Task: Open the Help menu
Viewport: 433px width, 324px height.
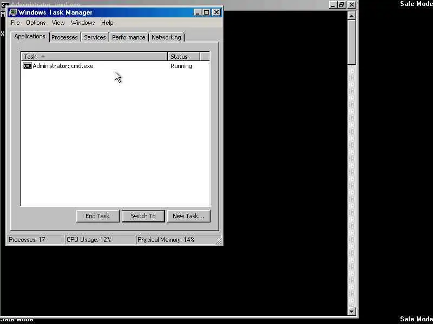Action: coord(107,23)
